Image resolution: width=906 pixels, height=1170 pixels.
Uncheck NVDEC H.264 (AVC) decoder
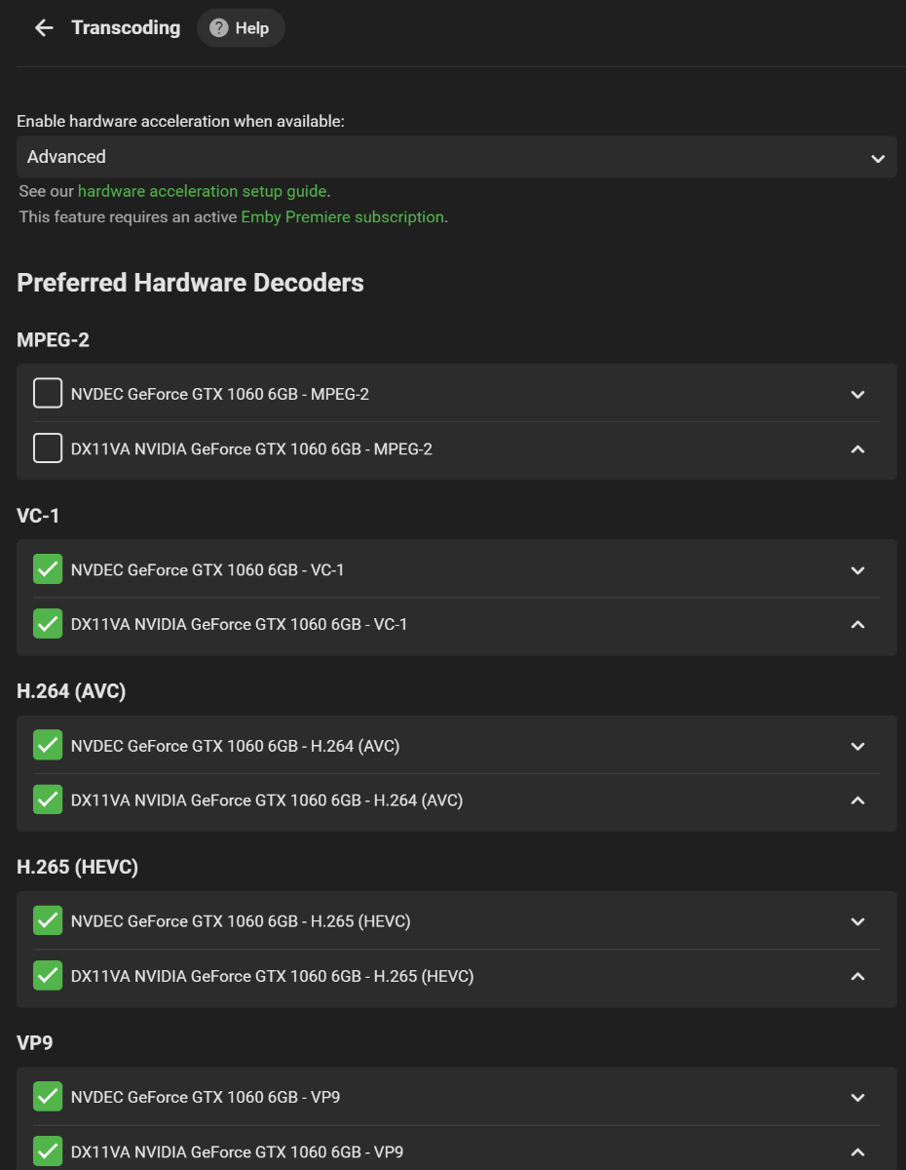pos(48,746)
